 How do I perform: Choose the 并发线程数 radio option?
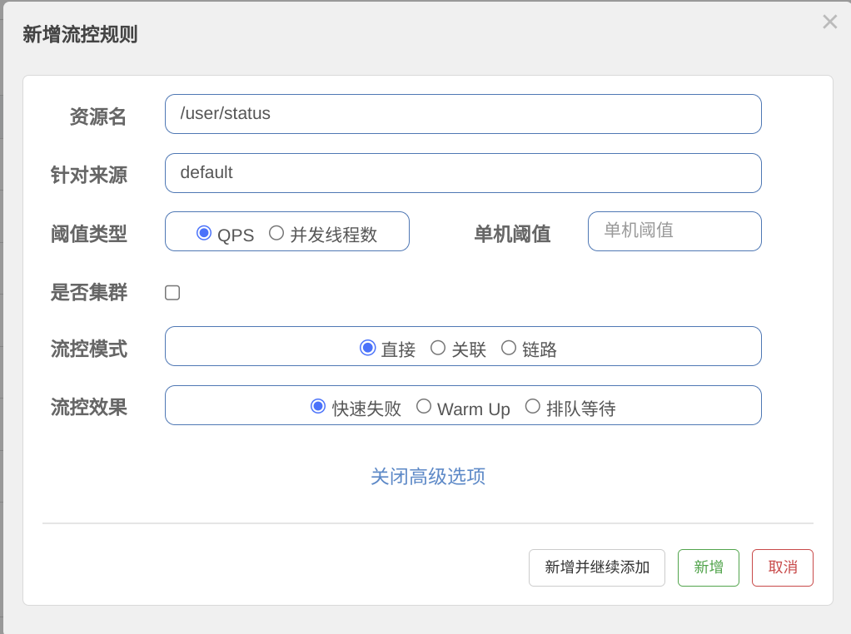276,233
